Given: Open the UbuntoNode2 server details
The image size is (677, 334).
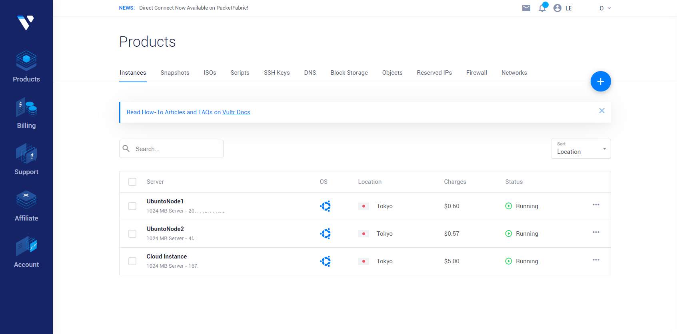Looking at the screenshot, I should pyautogui.click(x=165, y=229).
